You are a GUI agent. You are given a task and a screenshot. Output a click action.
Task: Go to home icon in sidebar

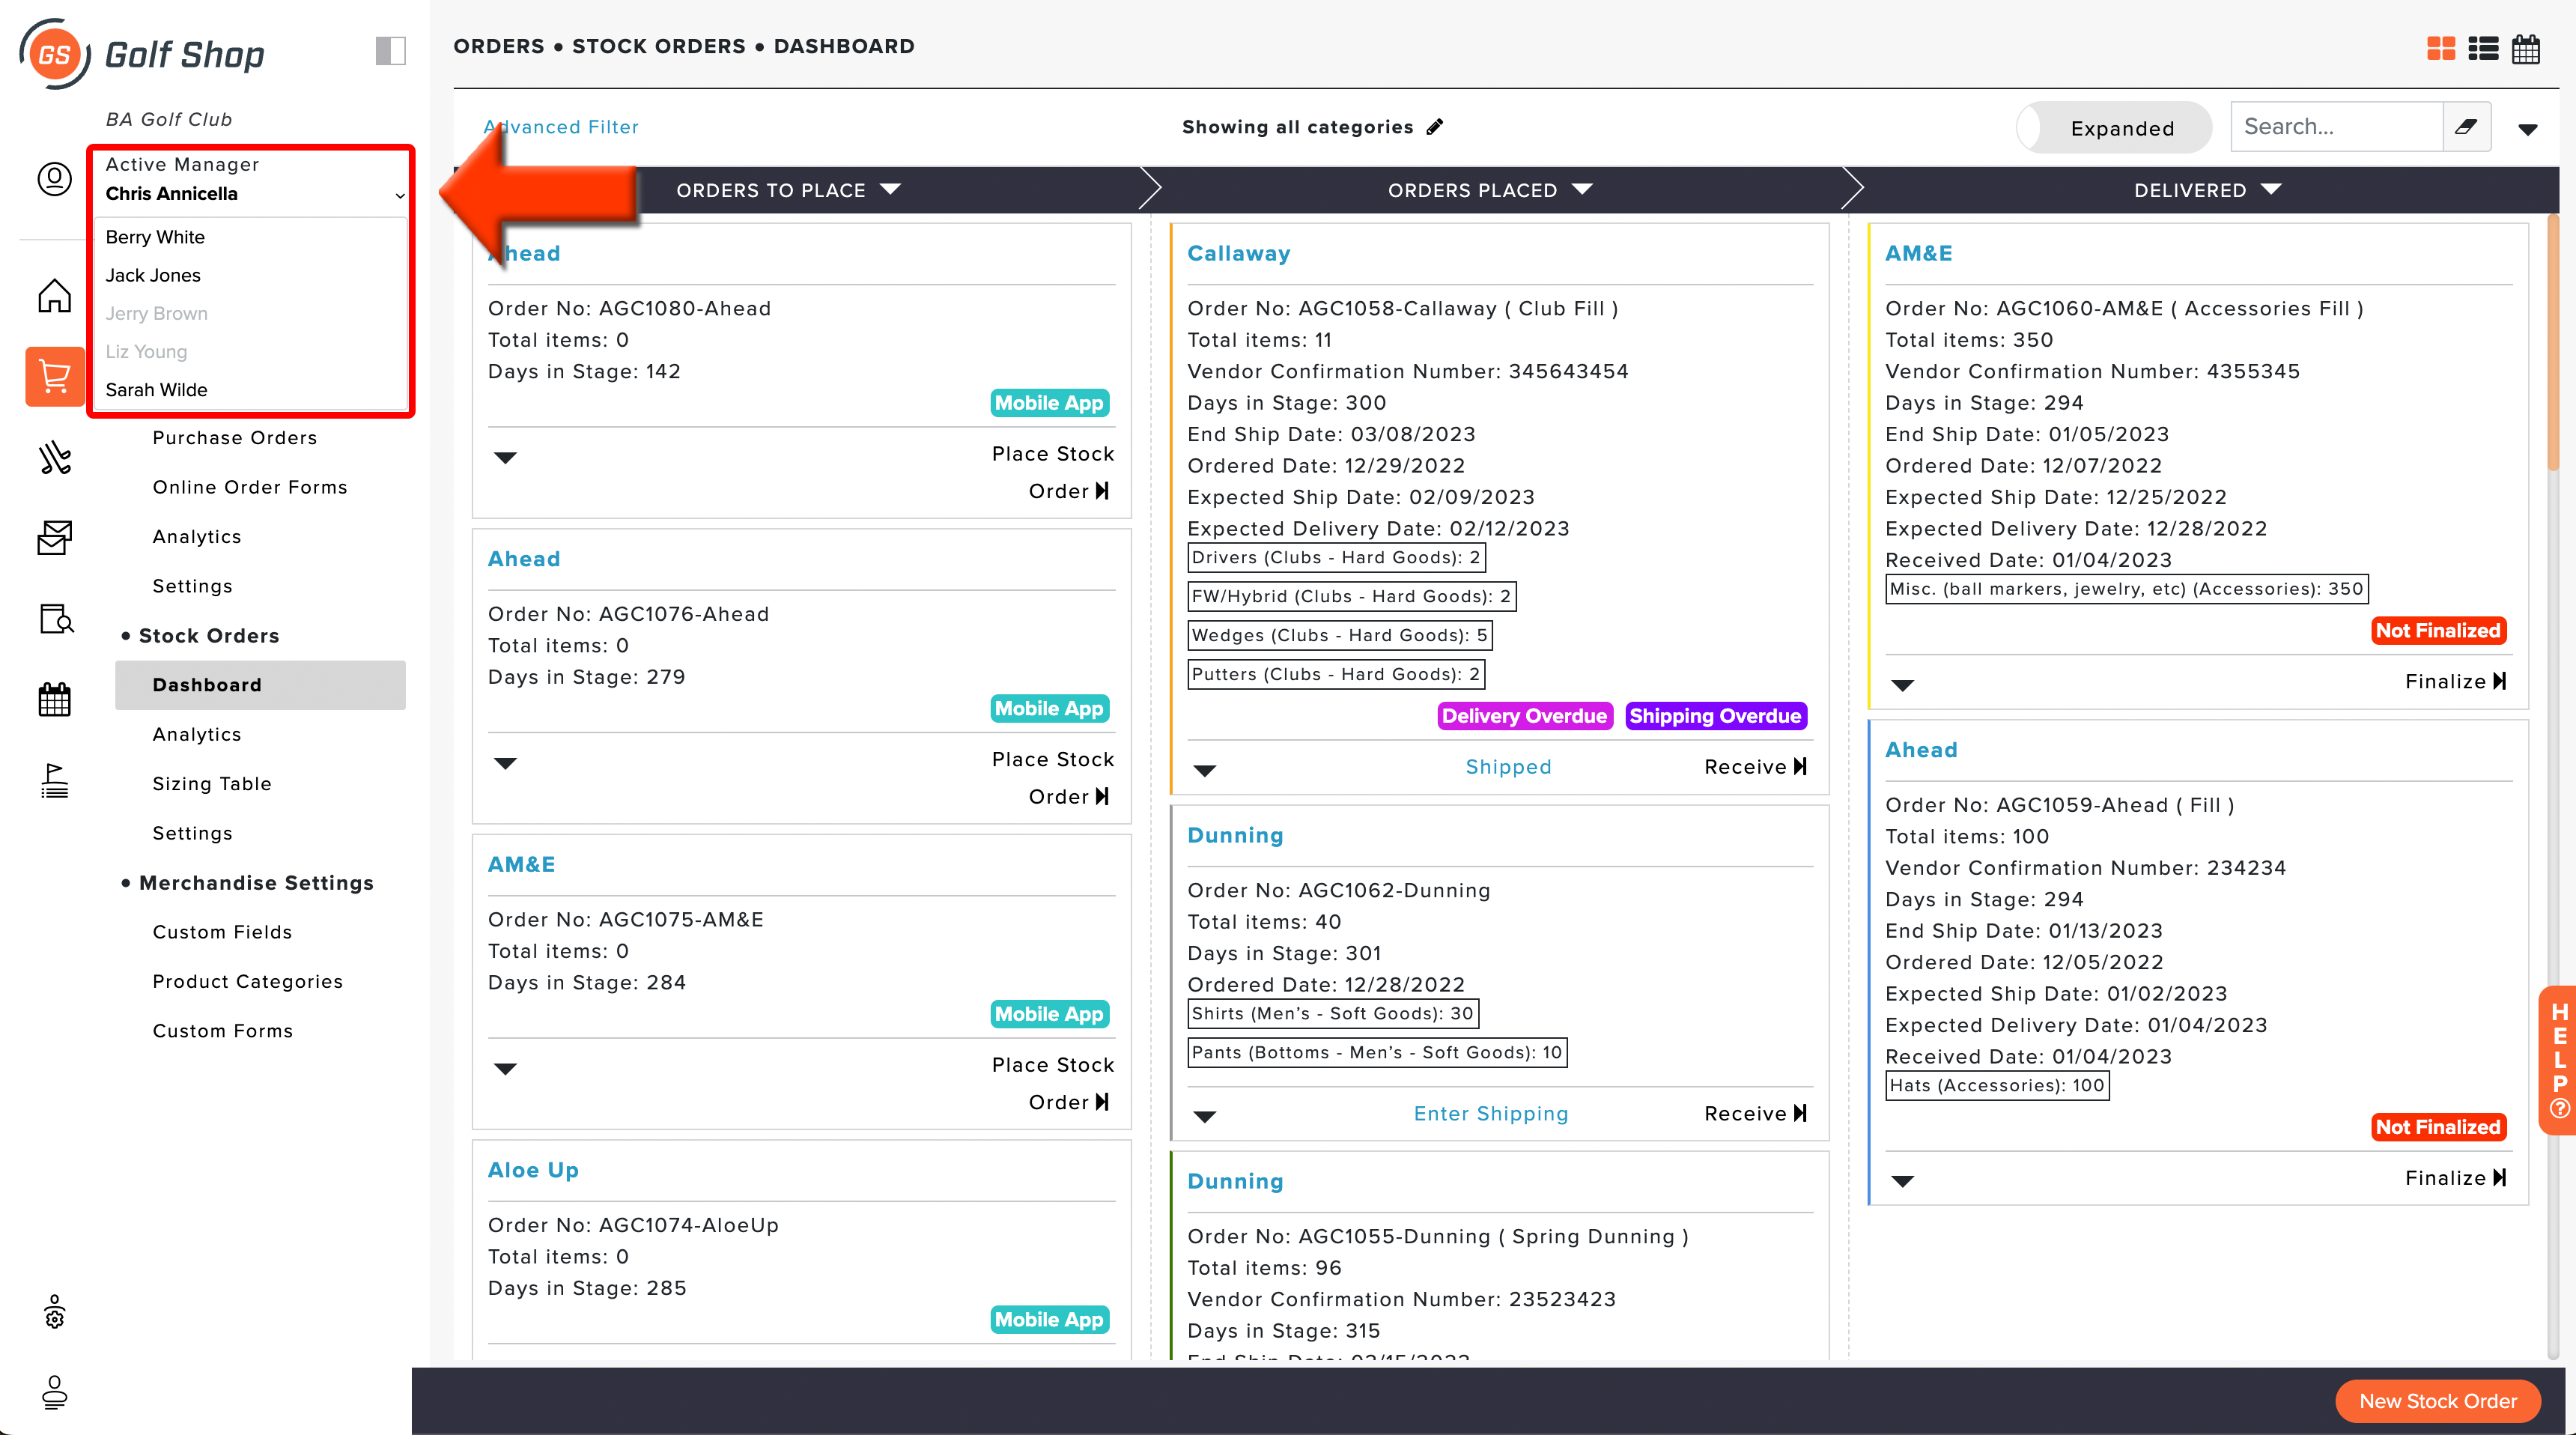(54, 295)
